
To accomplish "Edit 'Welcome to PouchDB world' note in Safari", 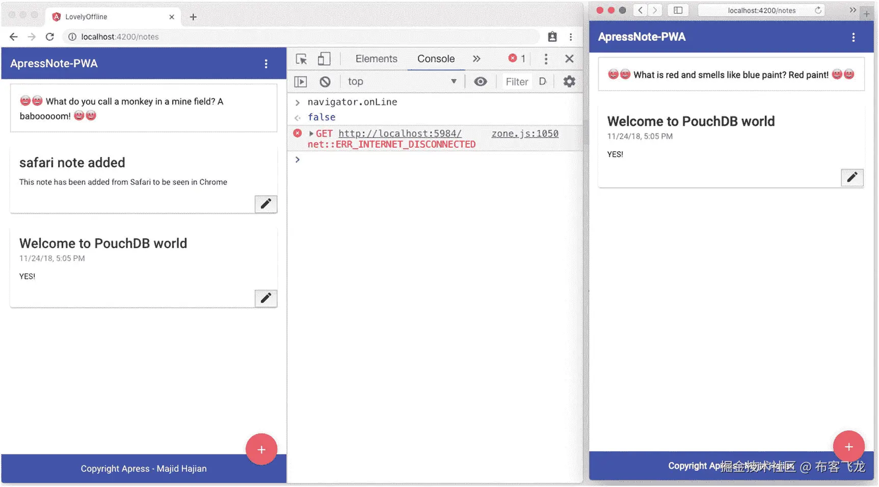I will click(852, 177).
